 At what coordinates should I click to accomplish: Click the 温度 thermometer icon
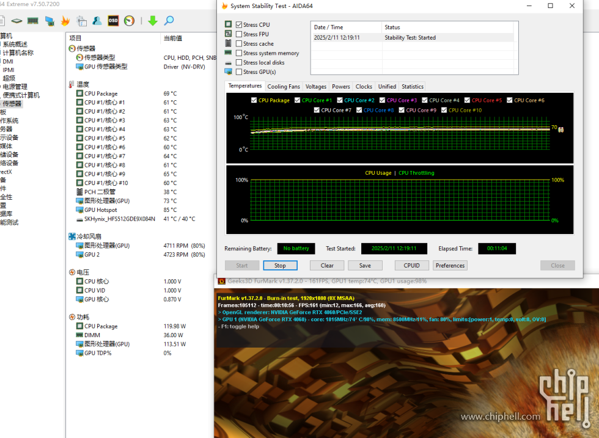click(x=72, y=84)
